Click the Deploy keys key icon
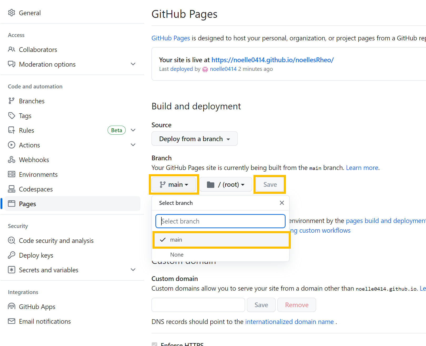Image resolution: width=426 pixels, height=346 pixels. click(x=12, y=255)
